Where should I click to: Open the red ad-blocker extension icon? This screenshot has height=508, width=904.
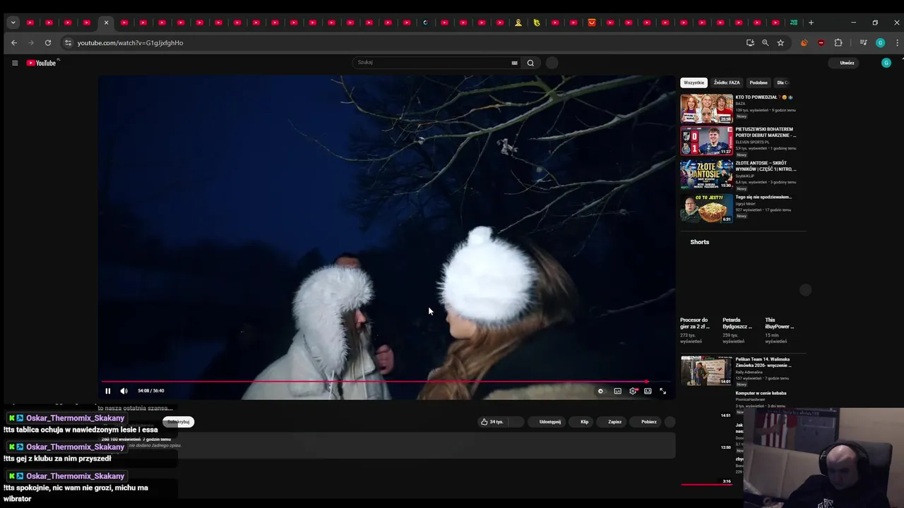click(821, 43)
